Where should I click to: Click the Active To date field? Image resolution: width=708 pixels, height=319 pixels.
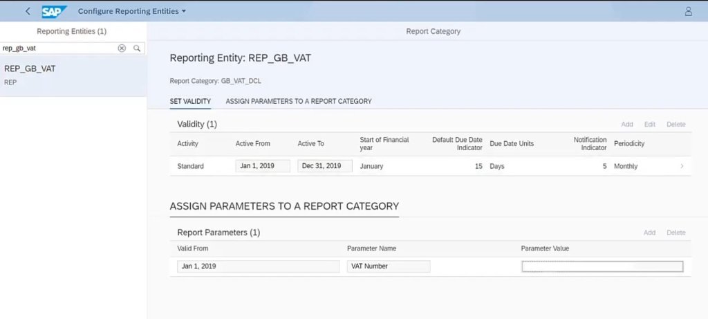(324, 166)
